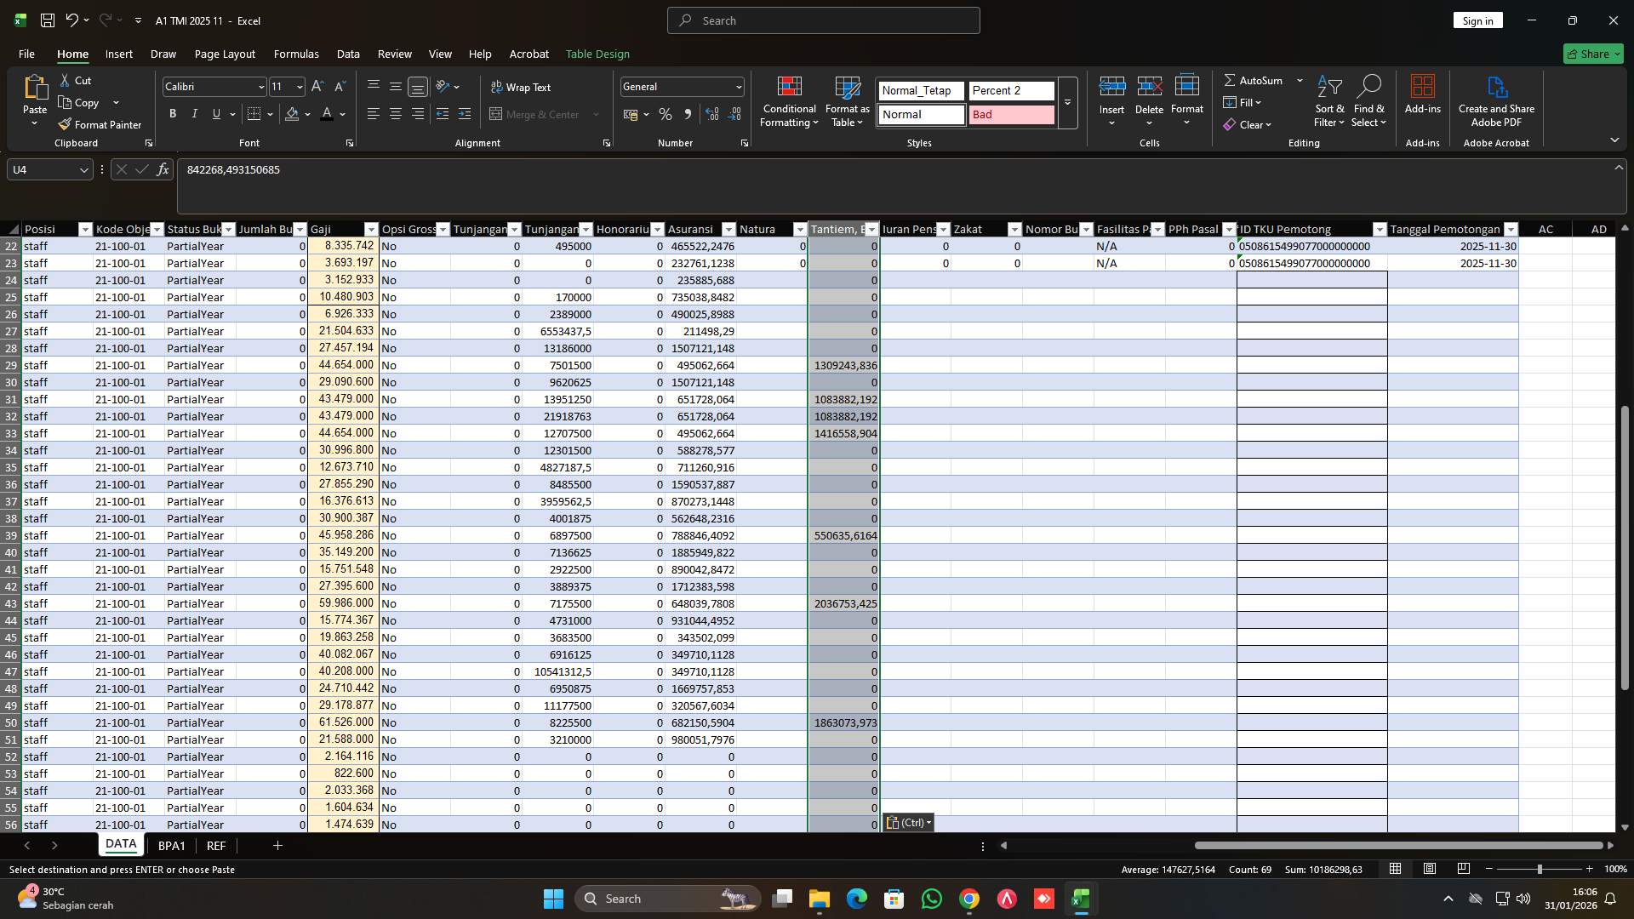Click Find & Select
This screenshot has width=1634, height=919.
[1368, 102]
